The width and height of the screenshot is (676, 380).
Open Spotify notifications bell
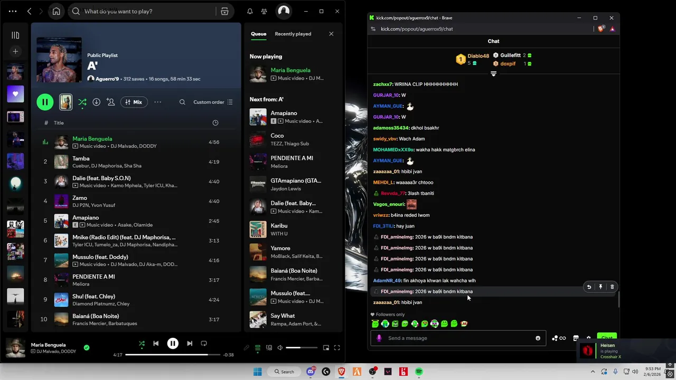click(250, 11)
